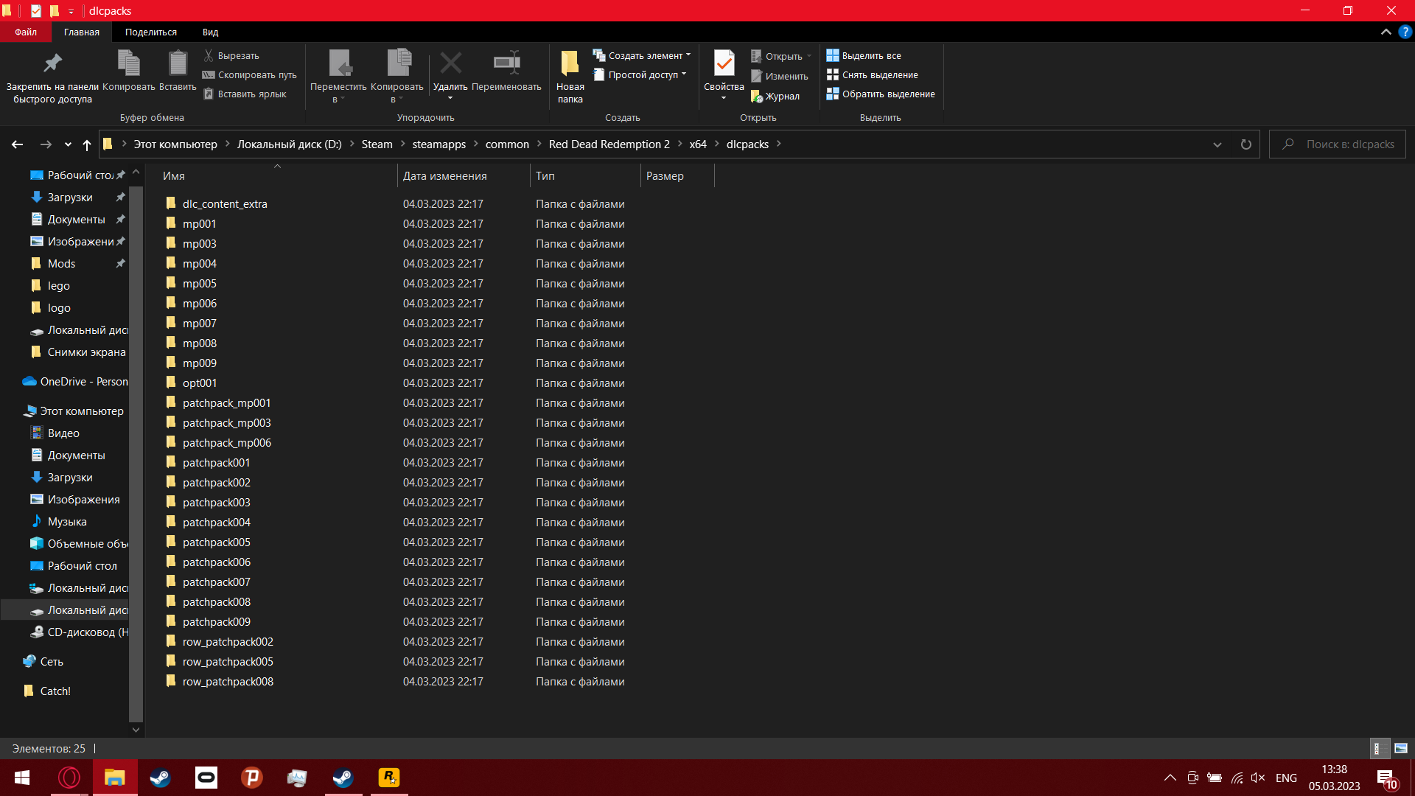Screen dimensions: 1415x796
Task: Switch to details view icon in status bar
Action: click(x=1380, y=748)
